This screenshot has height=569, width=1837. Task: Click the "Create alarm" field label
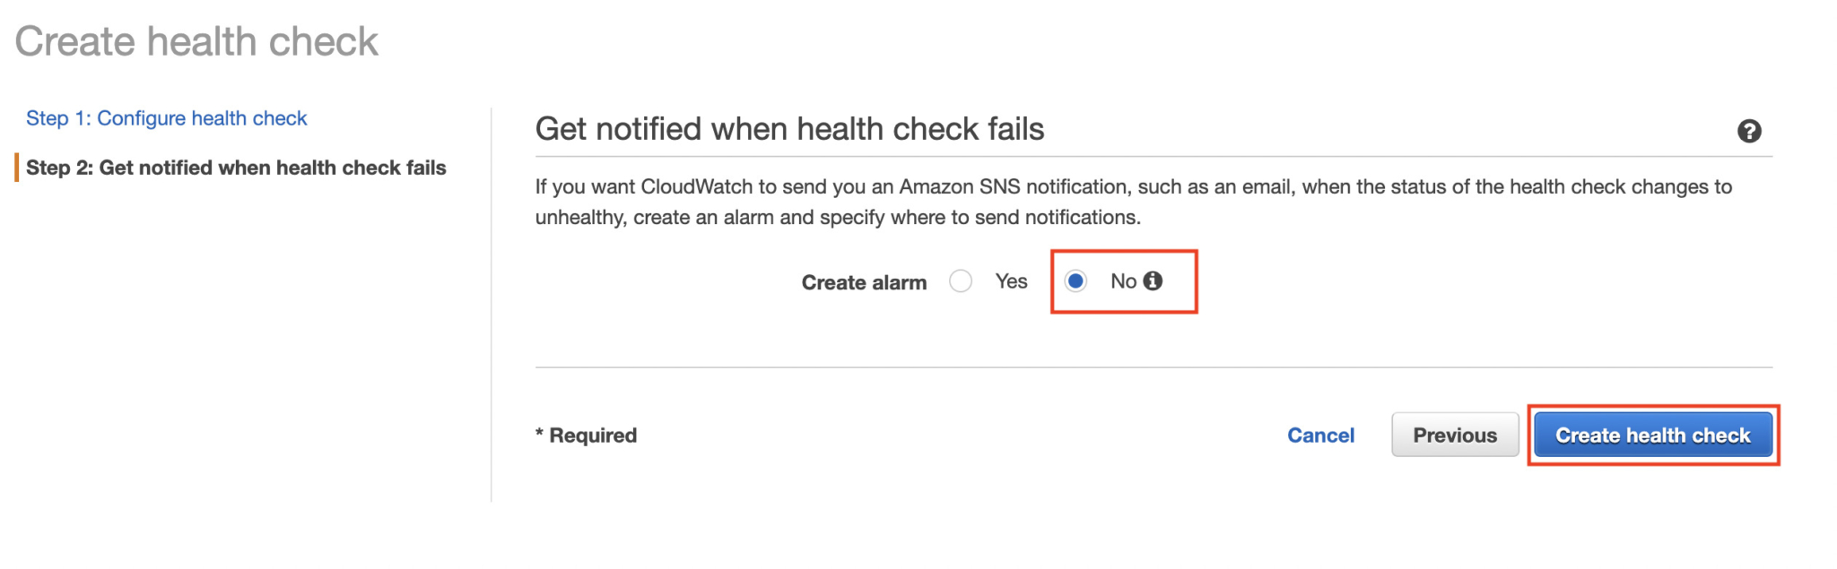(864, 283)
